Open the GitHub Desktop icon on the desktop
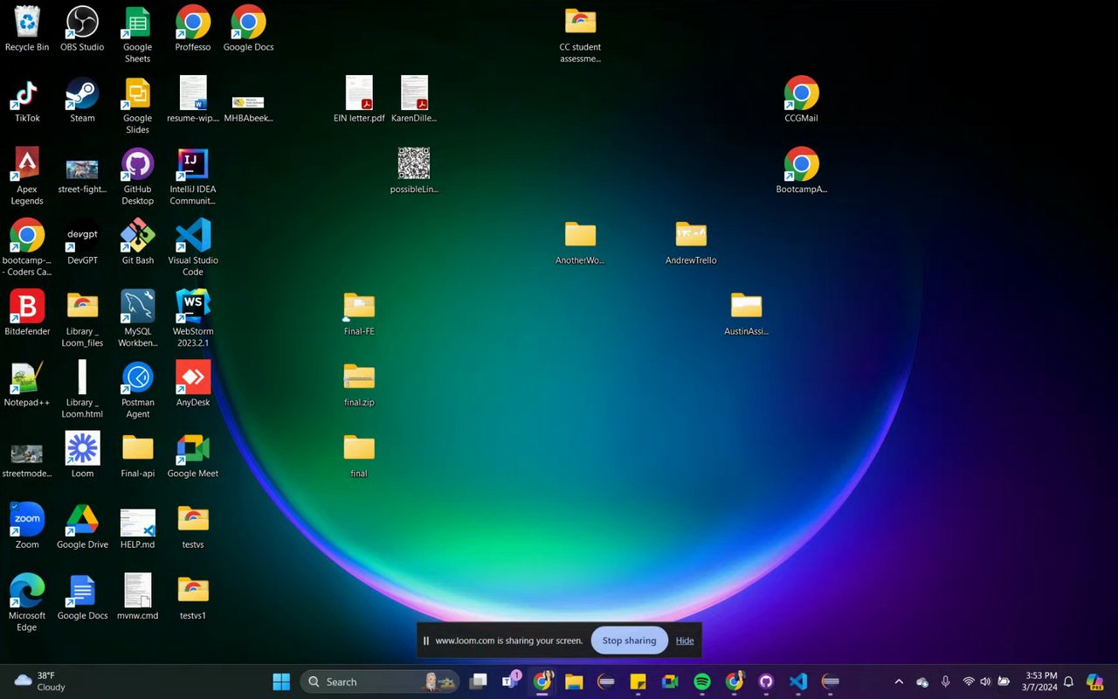The image size is (1118, 699). [x=137, y=176]
